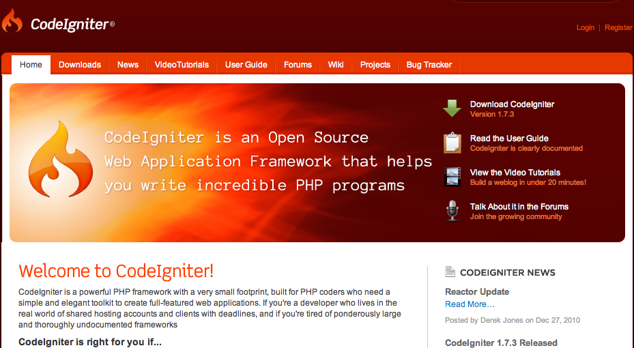Click the clipboard user guide icon
Viewport: 634px width, 348px height.
pyautogui.click(x=452, y=143)
